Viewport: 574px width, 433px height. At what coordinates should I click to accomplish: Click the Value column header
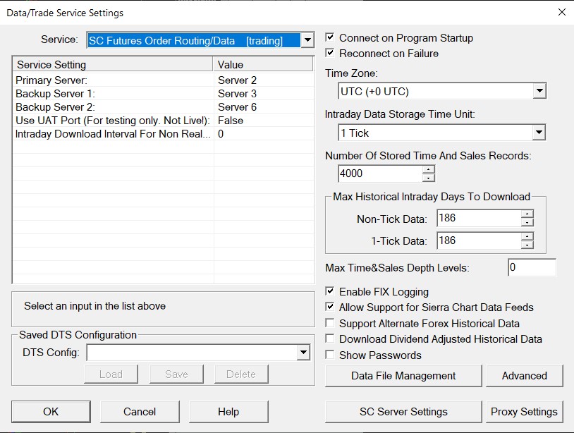(263, 64)
